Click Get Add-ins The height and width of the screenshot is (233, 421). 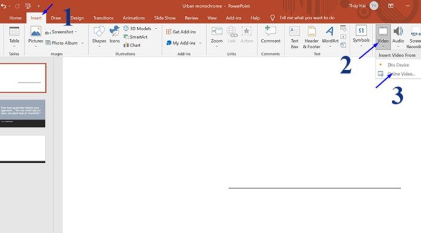pos(181,31)
